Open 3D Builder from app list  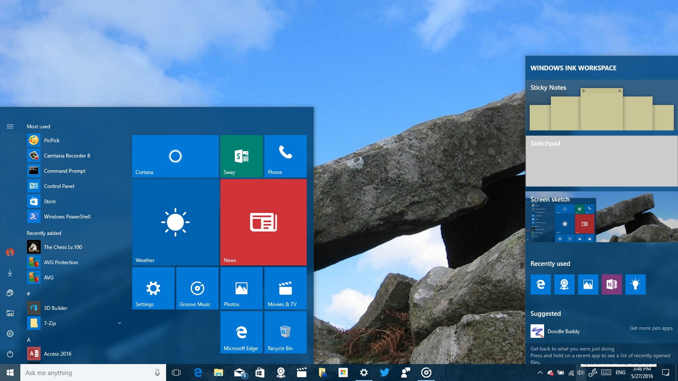point(74,308)
